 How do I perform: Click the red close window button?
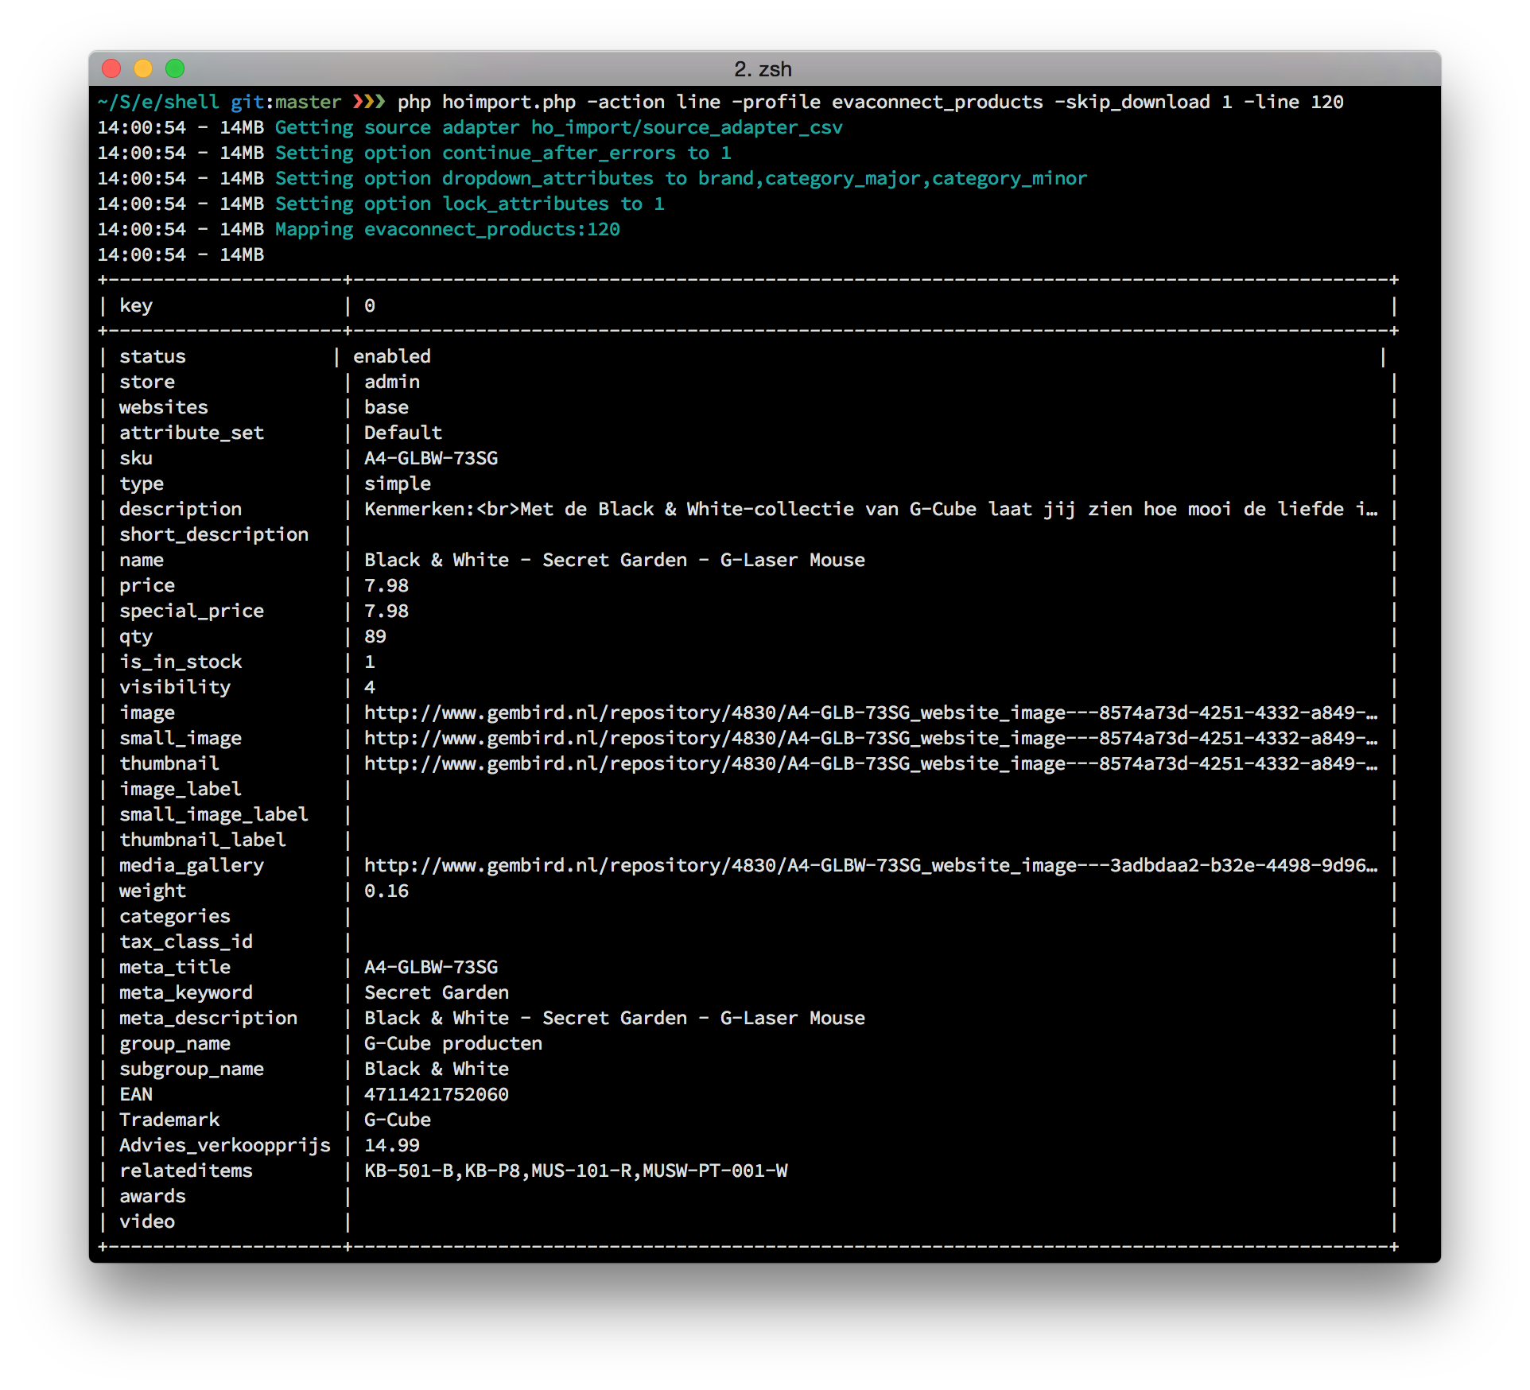click(111, 69)
